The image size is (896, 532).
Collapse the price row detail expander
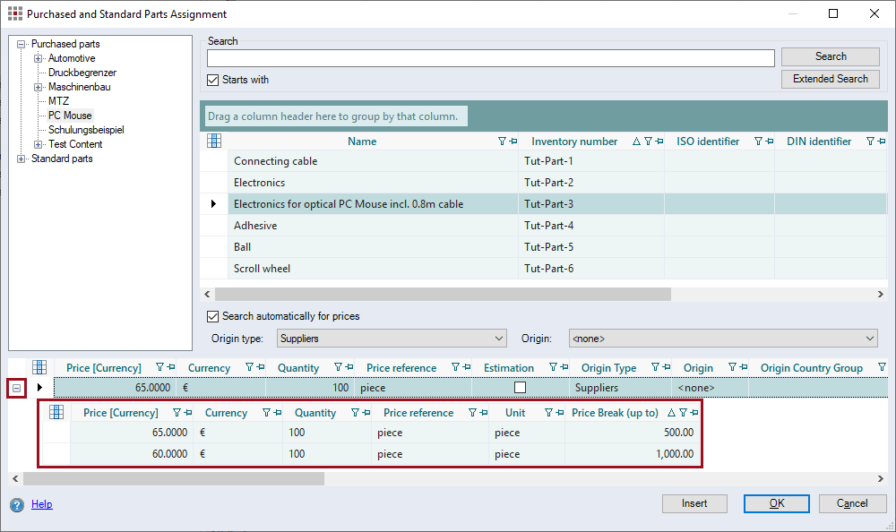tap(17, 388)
